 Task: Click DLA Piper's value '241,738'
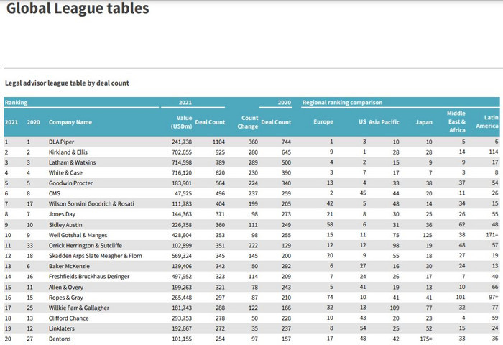point(182,142)
